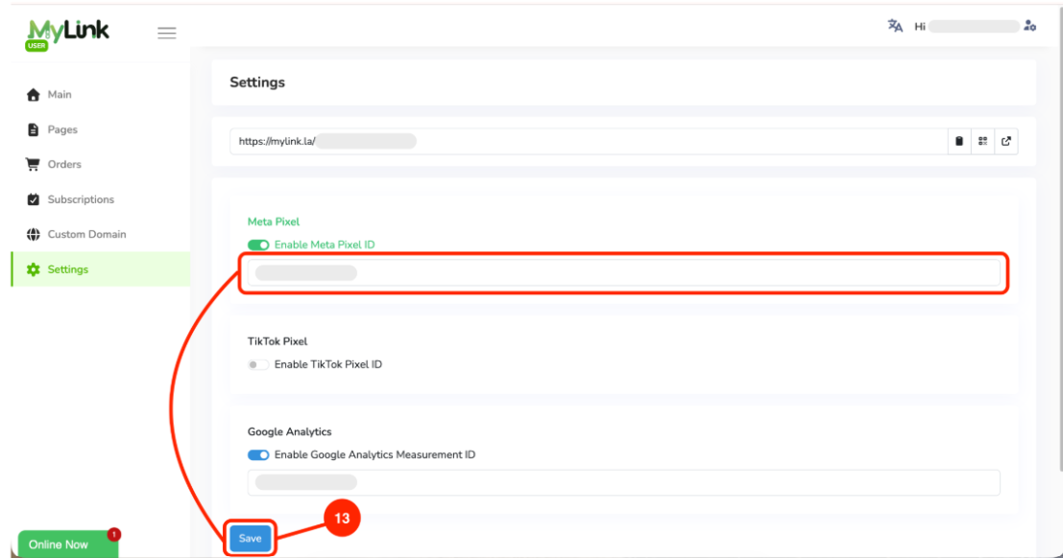Open the user account settings icon
This screenshot has height=558, width=1063.
(x=1029, y=26)
